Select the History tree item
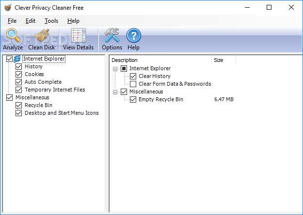The image size is (303, 215). coord(33,67)
